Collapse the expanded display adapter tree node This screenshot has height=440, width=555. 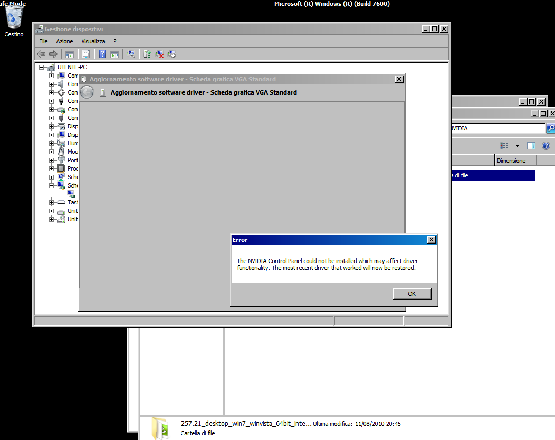coord(52,185)
